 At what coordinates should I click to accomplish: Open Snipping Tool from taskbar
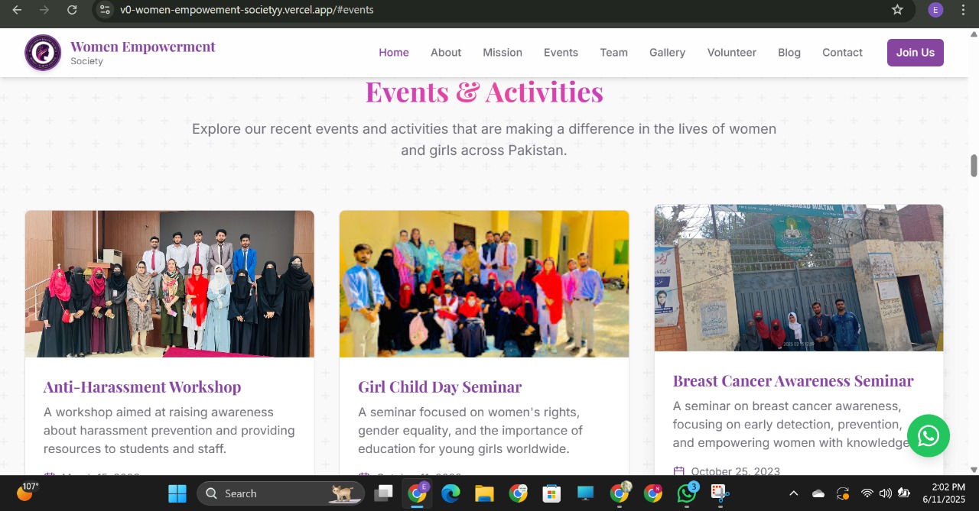point(720,493)
